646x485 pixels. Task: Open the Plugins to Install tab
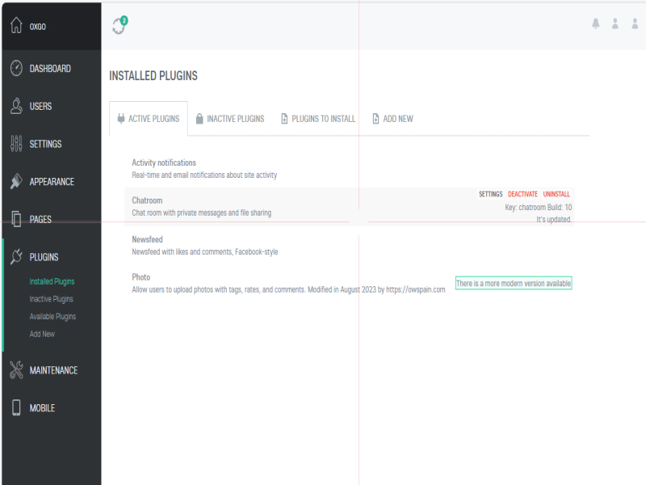pos(317,119)
